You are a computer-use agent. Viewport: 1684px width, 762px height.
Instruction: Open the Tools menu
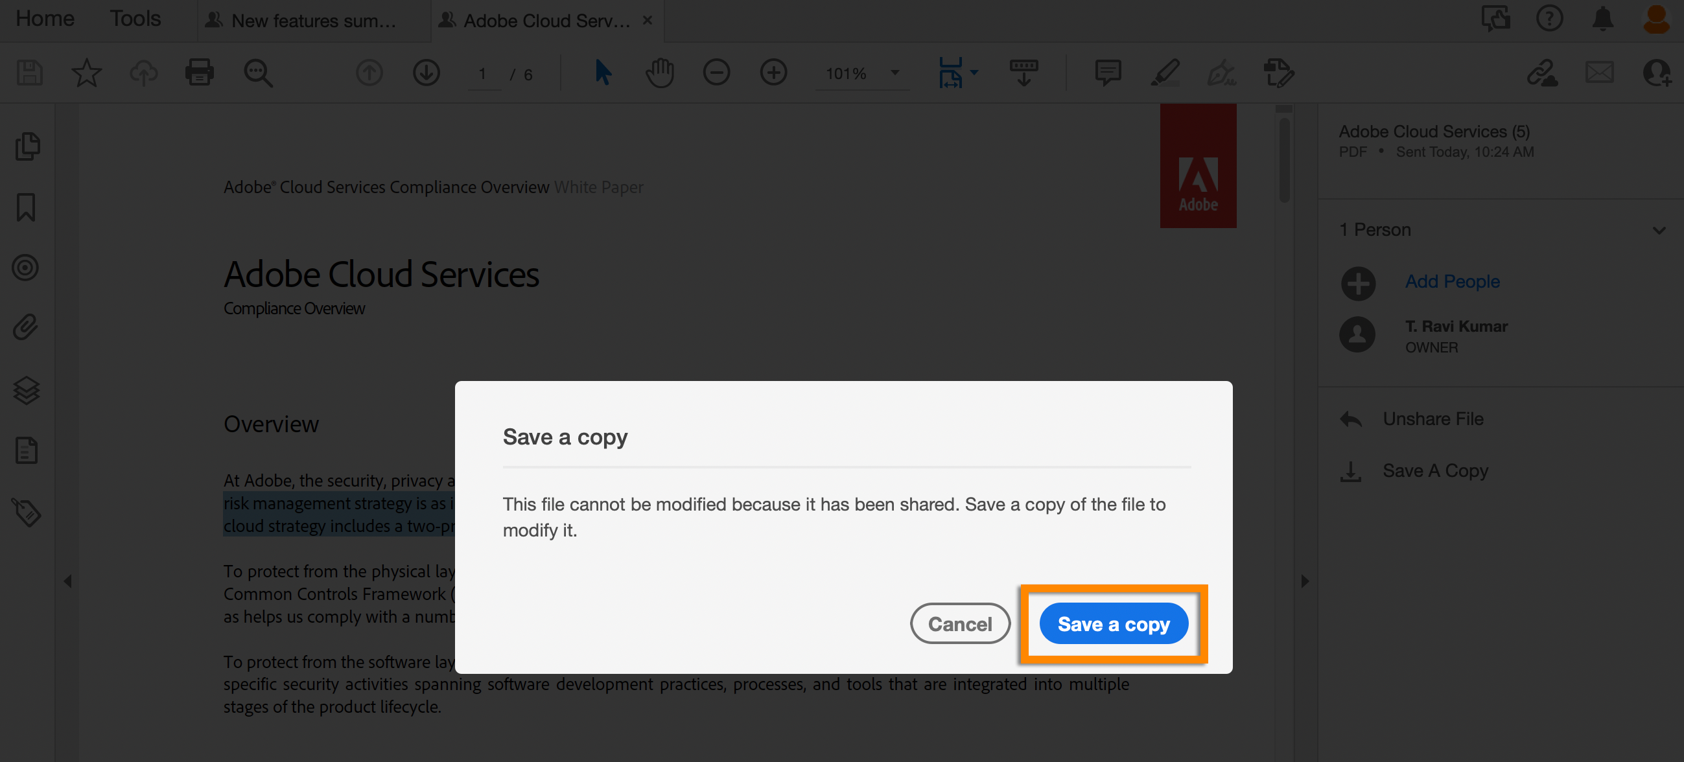tap(135, 19)
